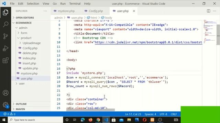Open the Edit menu
The width and height of the screenshot is (220, 123).
(x=21, y=4)
